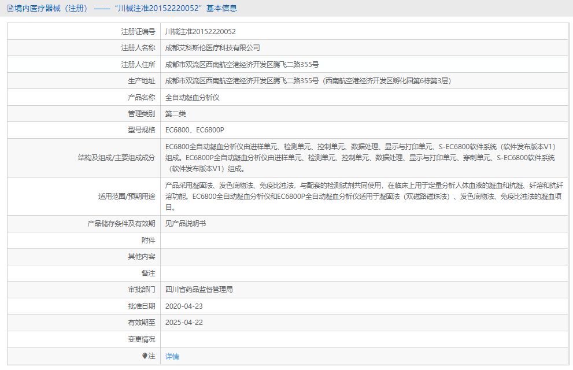Viewport: 573px width, 370px height.
Task: Click the 附件 label
Action: coord(149,240)
